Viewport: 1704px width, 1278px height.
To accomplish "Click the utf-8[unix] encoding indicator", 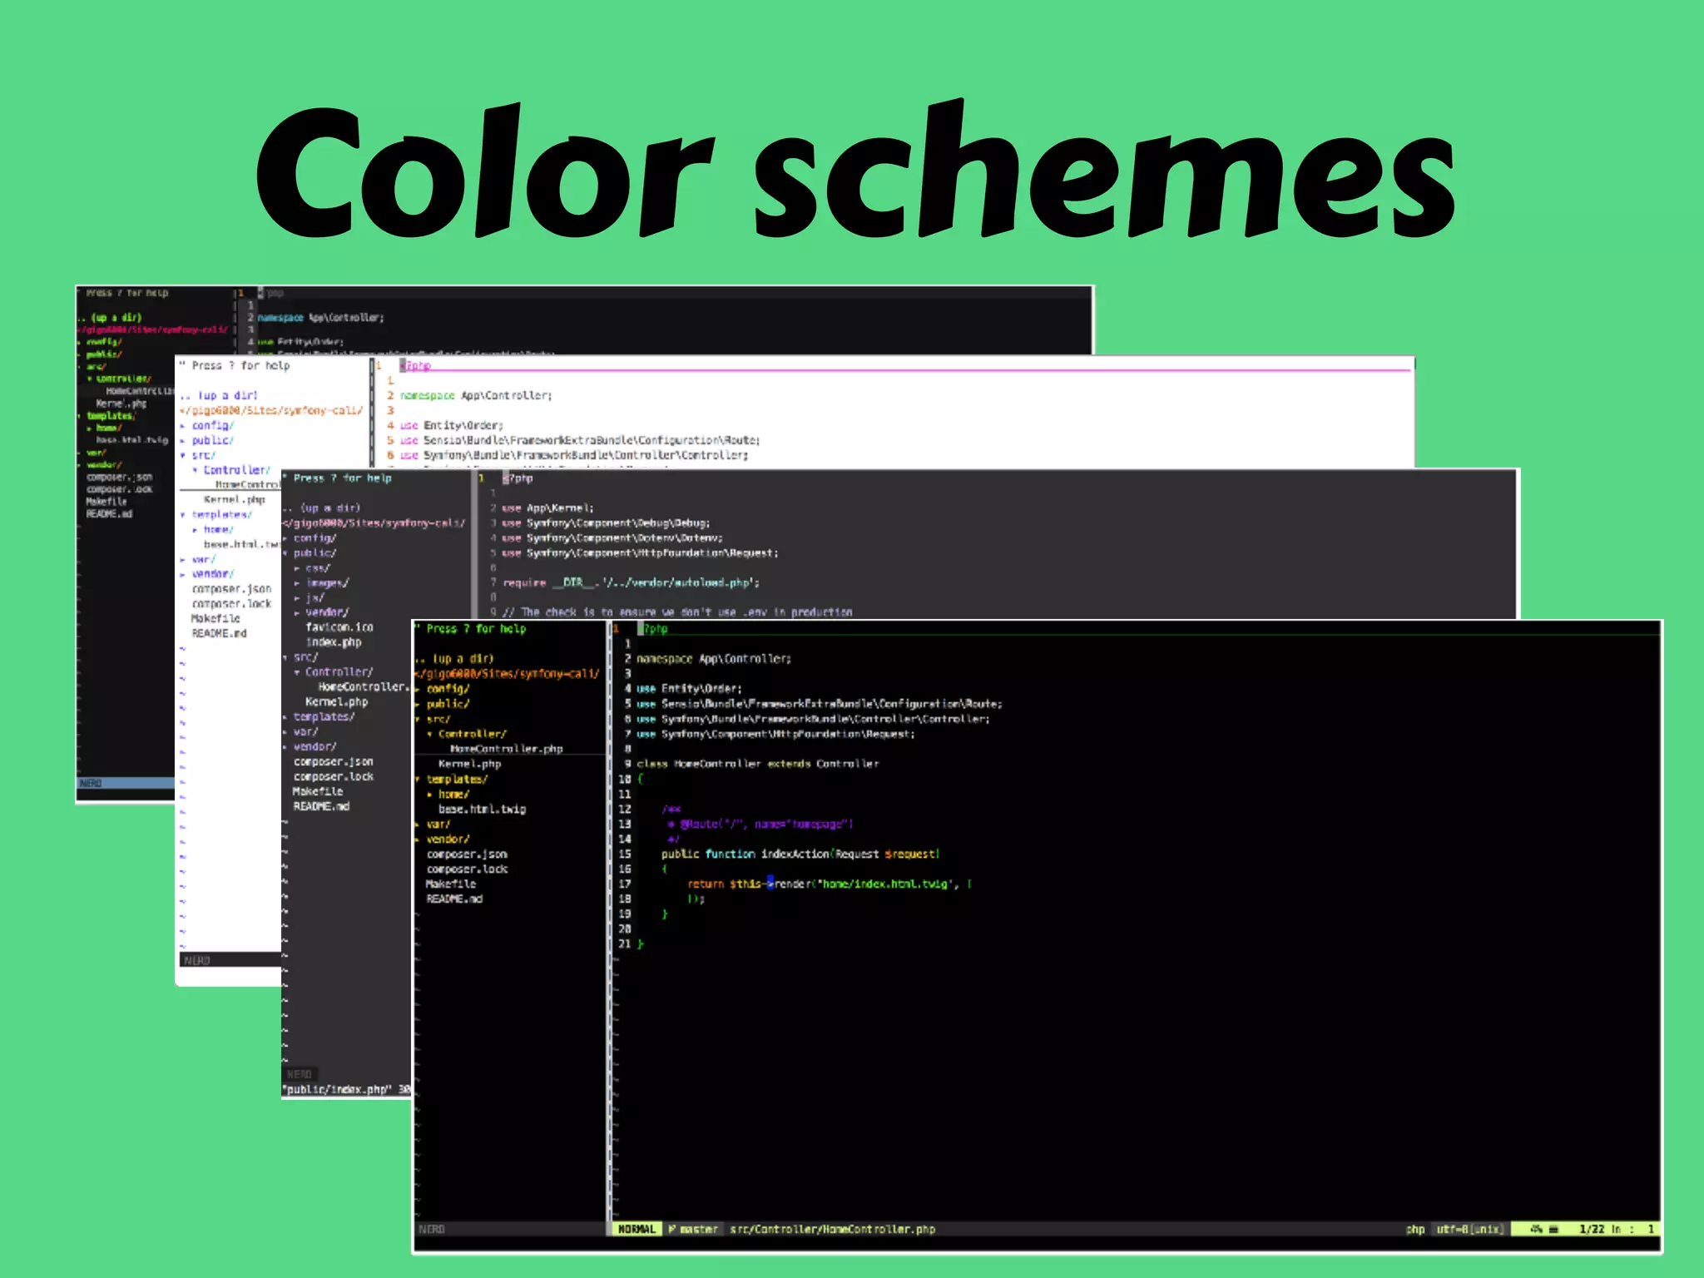I will 1469,1229.
